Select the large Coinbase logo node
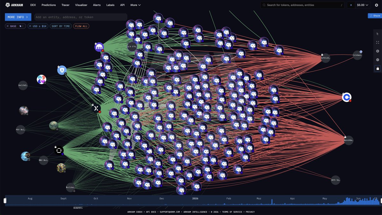This screenshot has width=382, height=215. 347,97
